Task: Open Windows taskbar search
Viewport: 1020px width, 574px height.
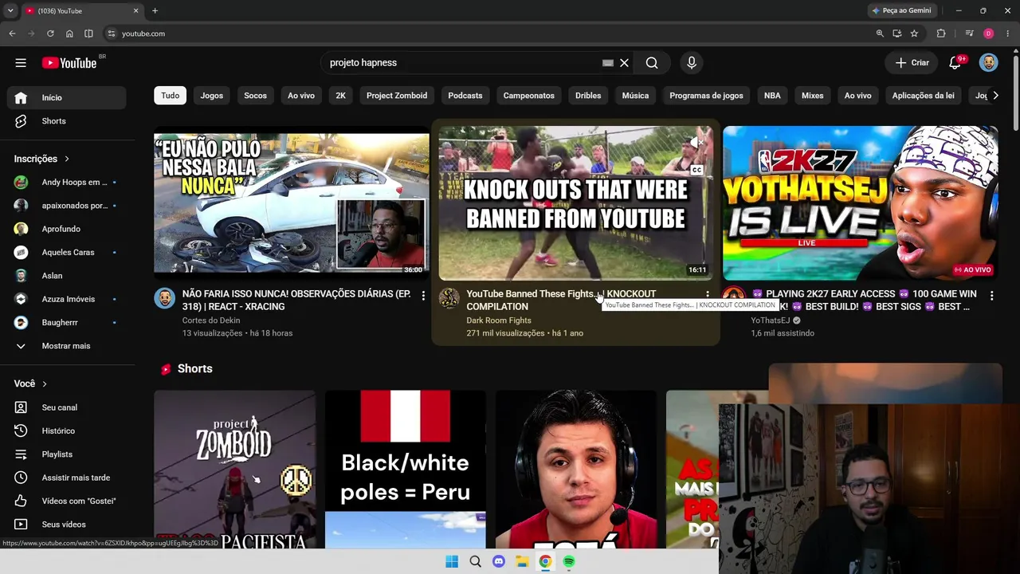Action: 476,561
